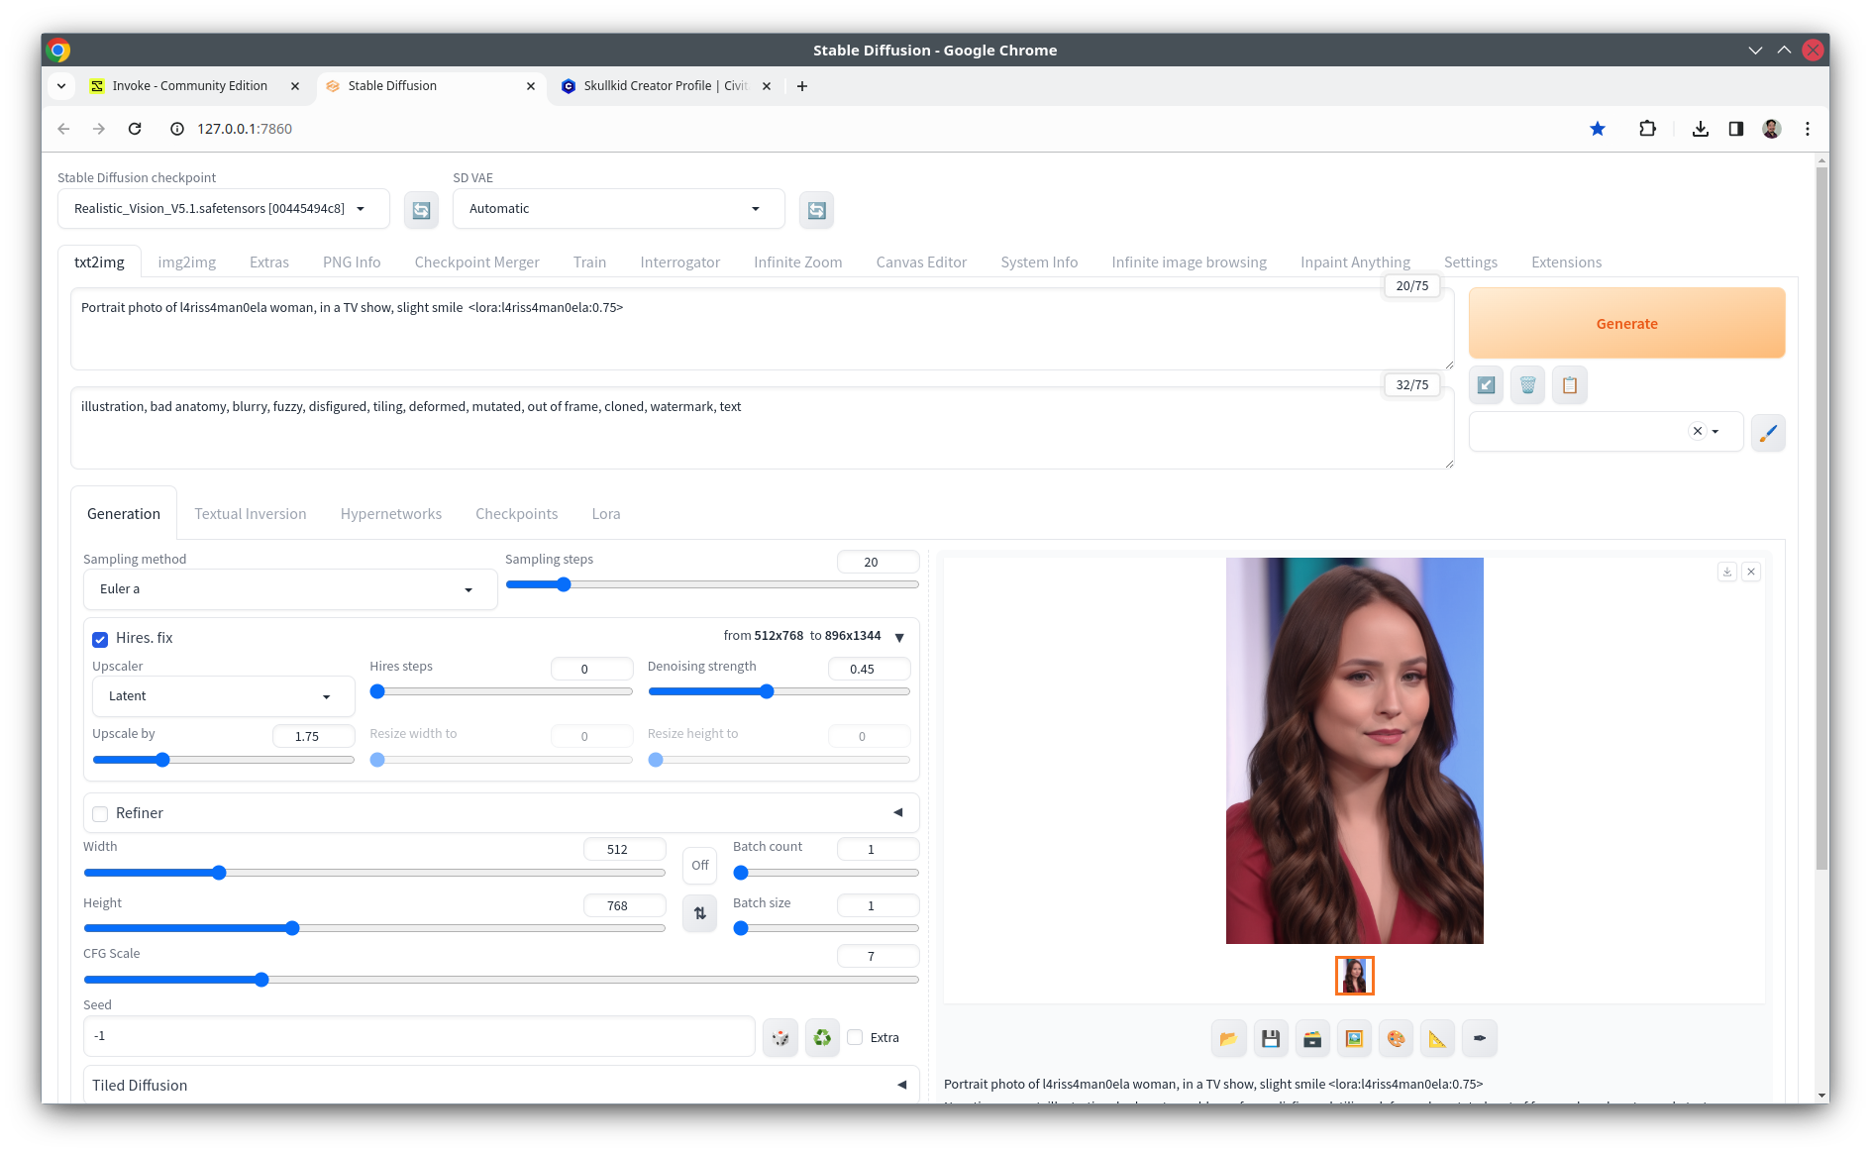
Task: Click the clipboard paste styles icon
Action: (1570, 385)
